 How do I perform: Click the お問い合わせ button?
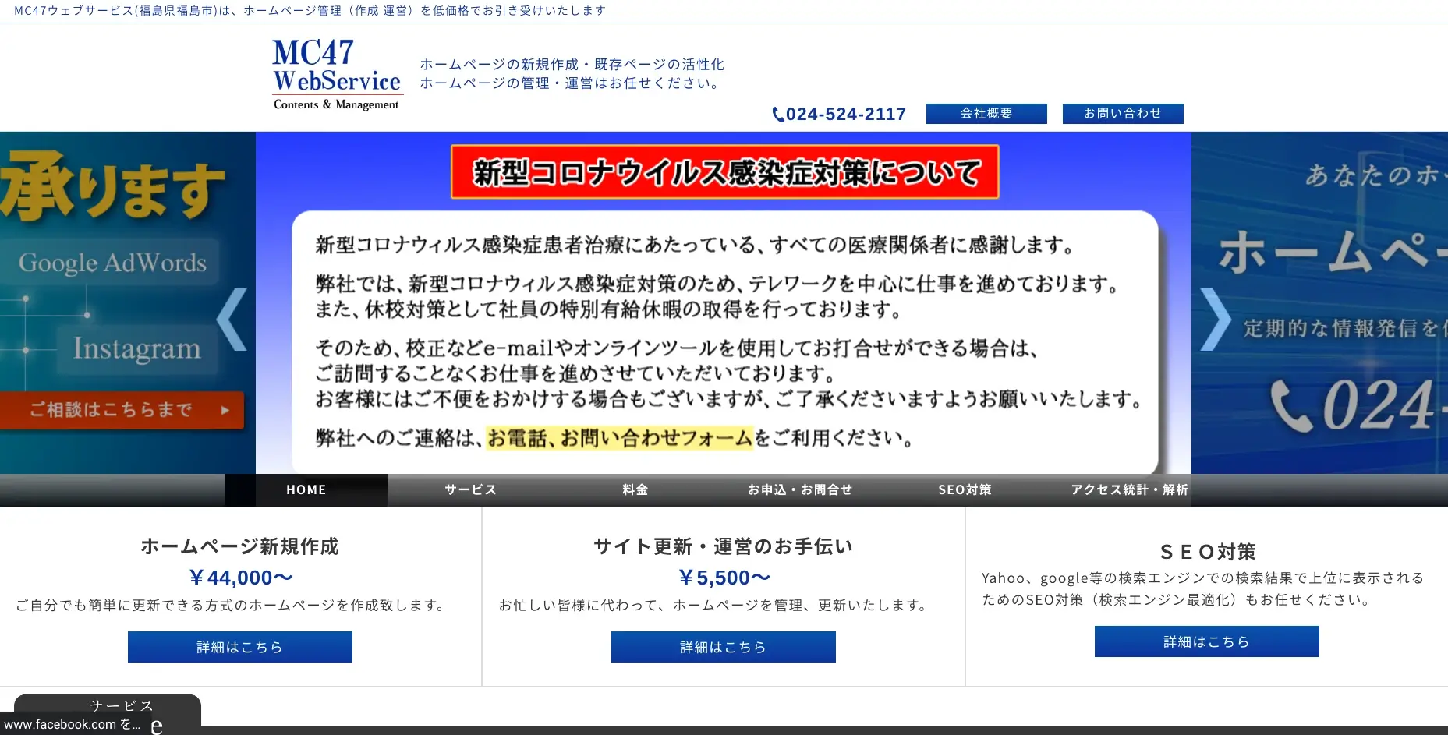1122,113
